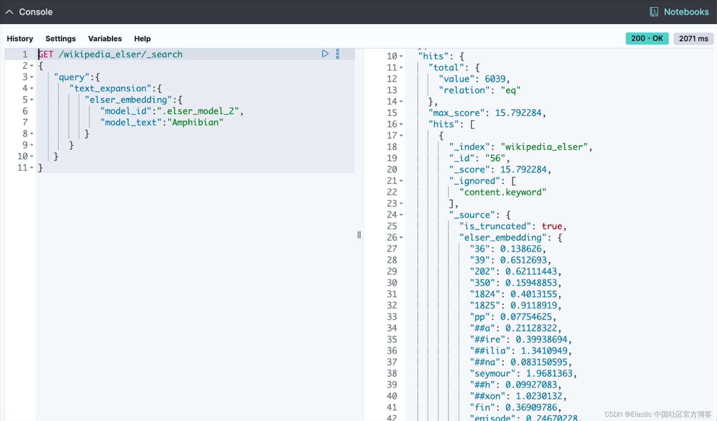The image size is (717, 421).
Task: Collapse the Console panel chevron
Action: coord(9,12)
